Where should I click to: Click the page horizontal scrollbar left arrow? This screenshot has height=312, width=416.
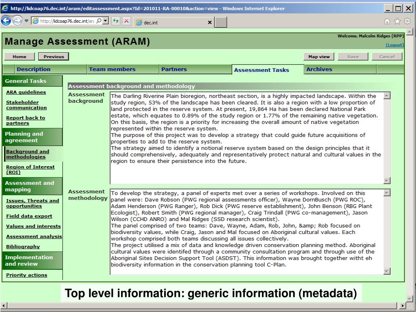(3, 305)
